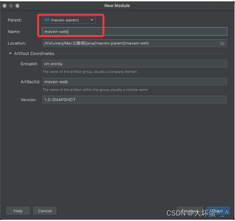Open the Location folder browse icon
This screenshot has width=235, height=221.
click(x=222, y=43)
